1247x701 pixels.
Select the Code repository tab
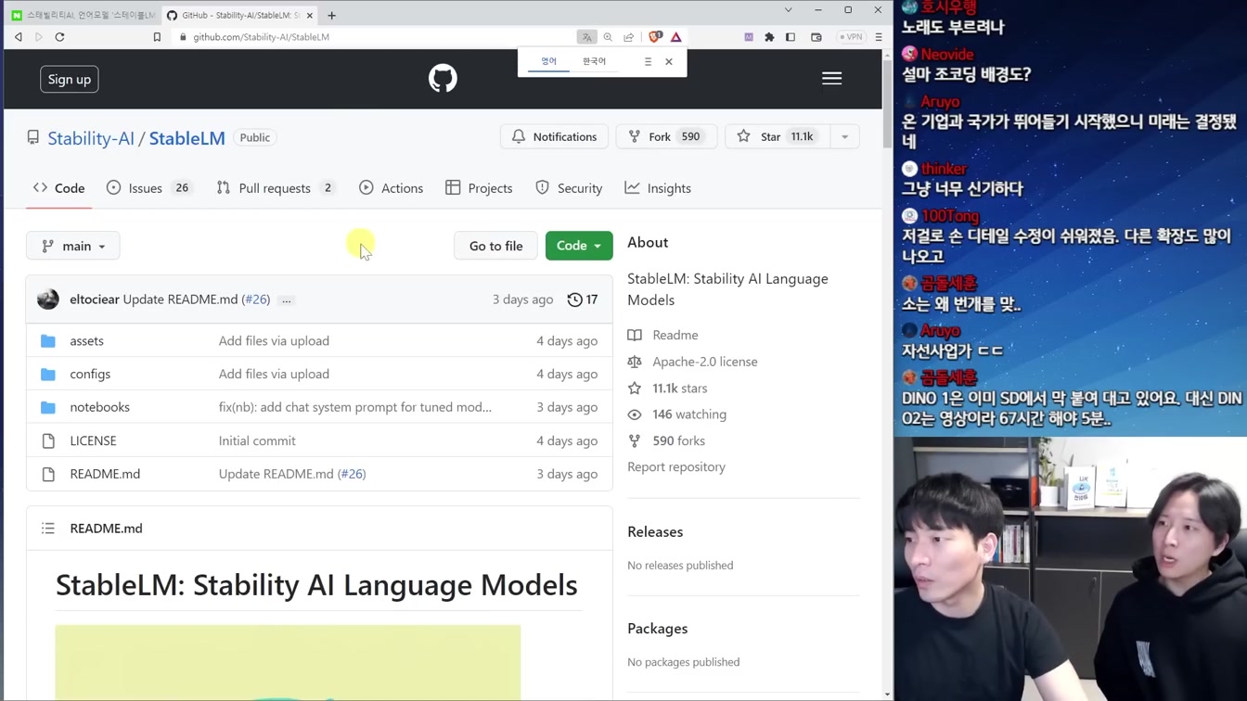click(58, 188)
